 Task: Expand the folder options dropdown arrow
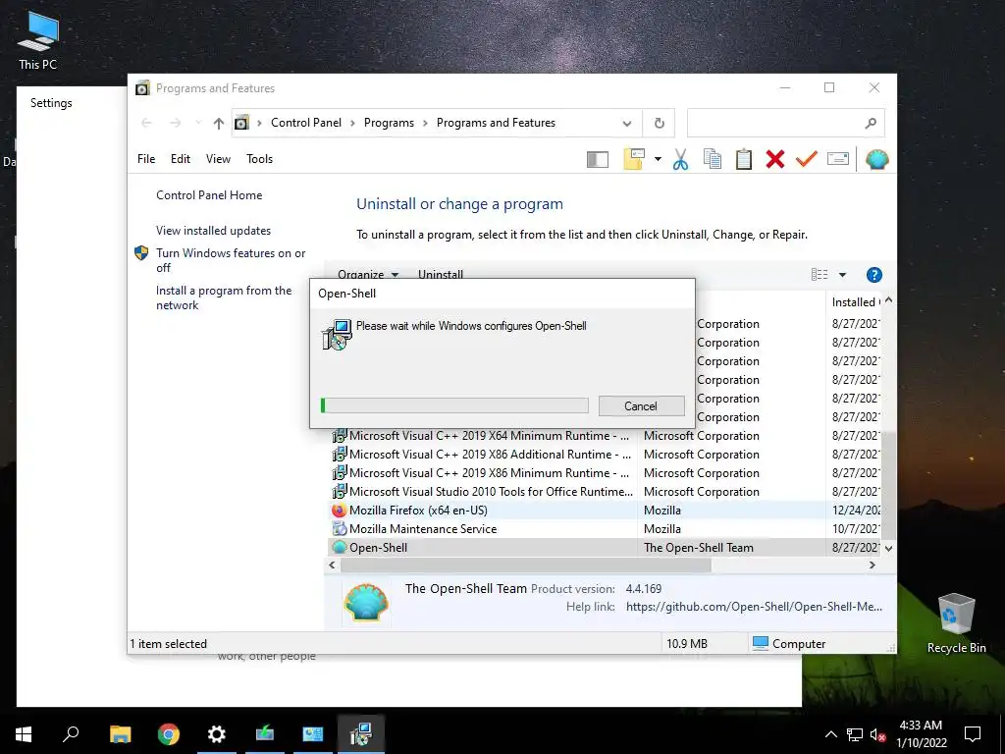pos(658,159)
